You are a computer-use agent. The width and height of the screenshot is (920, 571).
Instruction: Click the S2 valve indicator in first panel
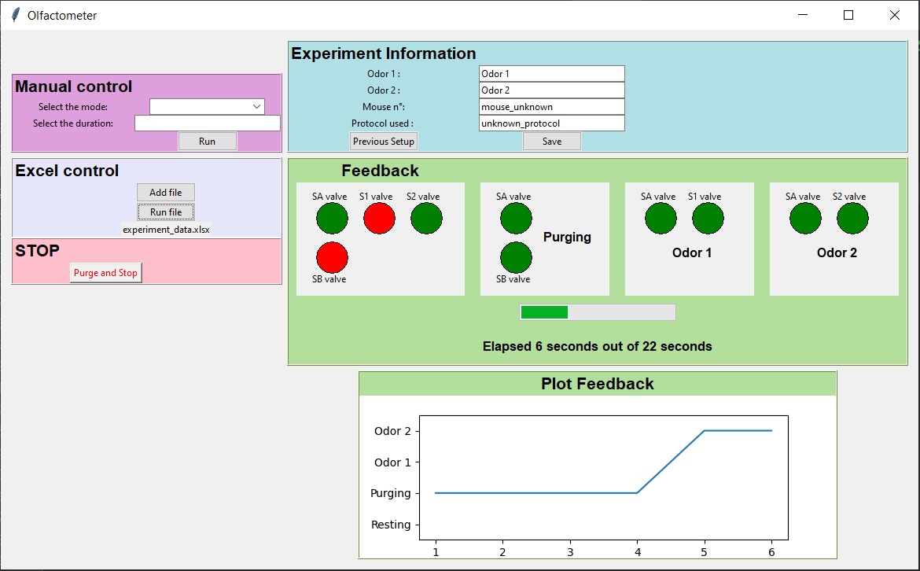coord(426,218)
